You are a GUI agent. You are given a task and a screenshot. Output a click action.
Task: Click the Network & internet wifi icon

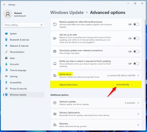[6, 46]
